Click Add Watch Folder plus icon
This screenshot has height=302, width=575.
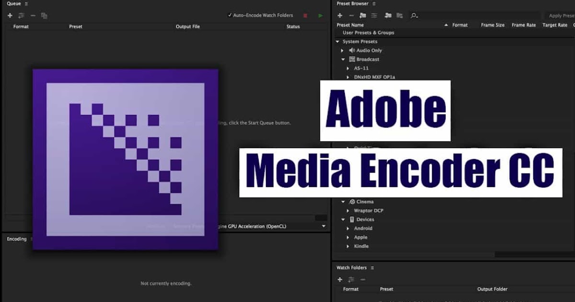pos(340,279)
